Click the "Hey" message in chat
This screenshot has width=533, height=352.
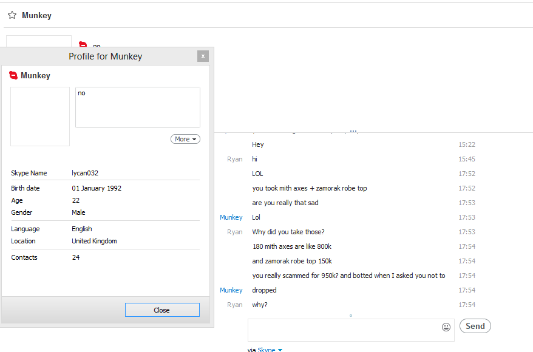258,144
